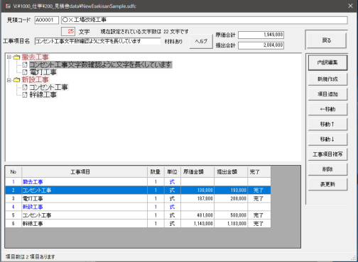The image size is (358, 262).
Task: Close the window with the X button
Action: (x=350, y=6)
